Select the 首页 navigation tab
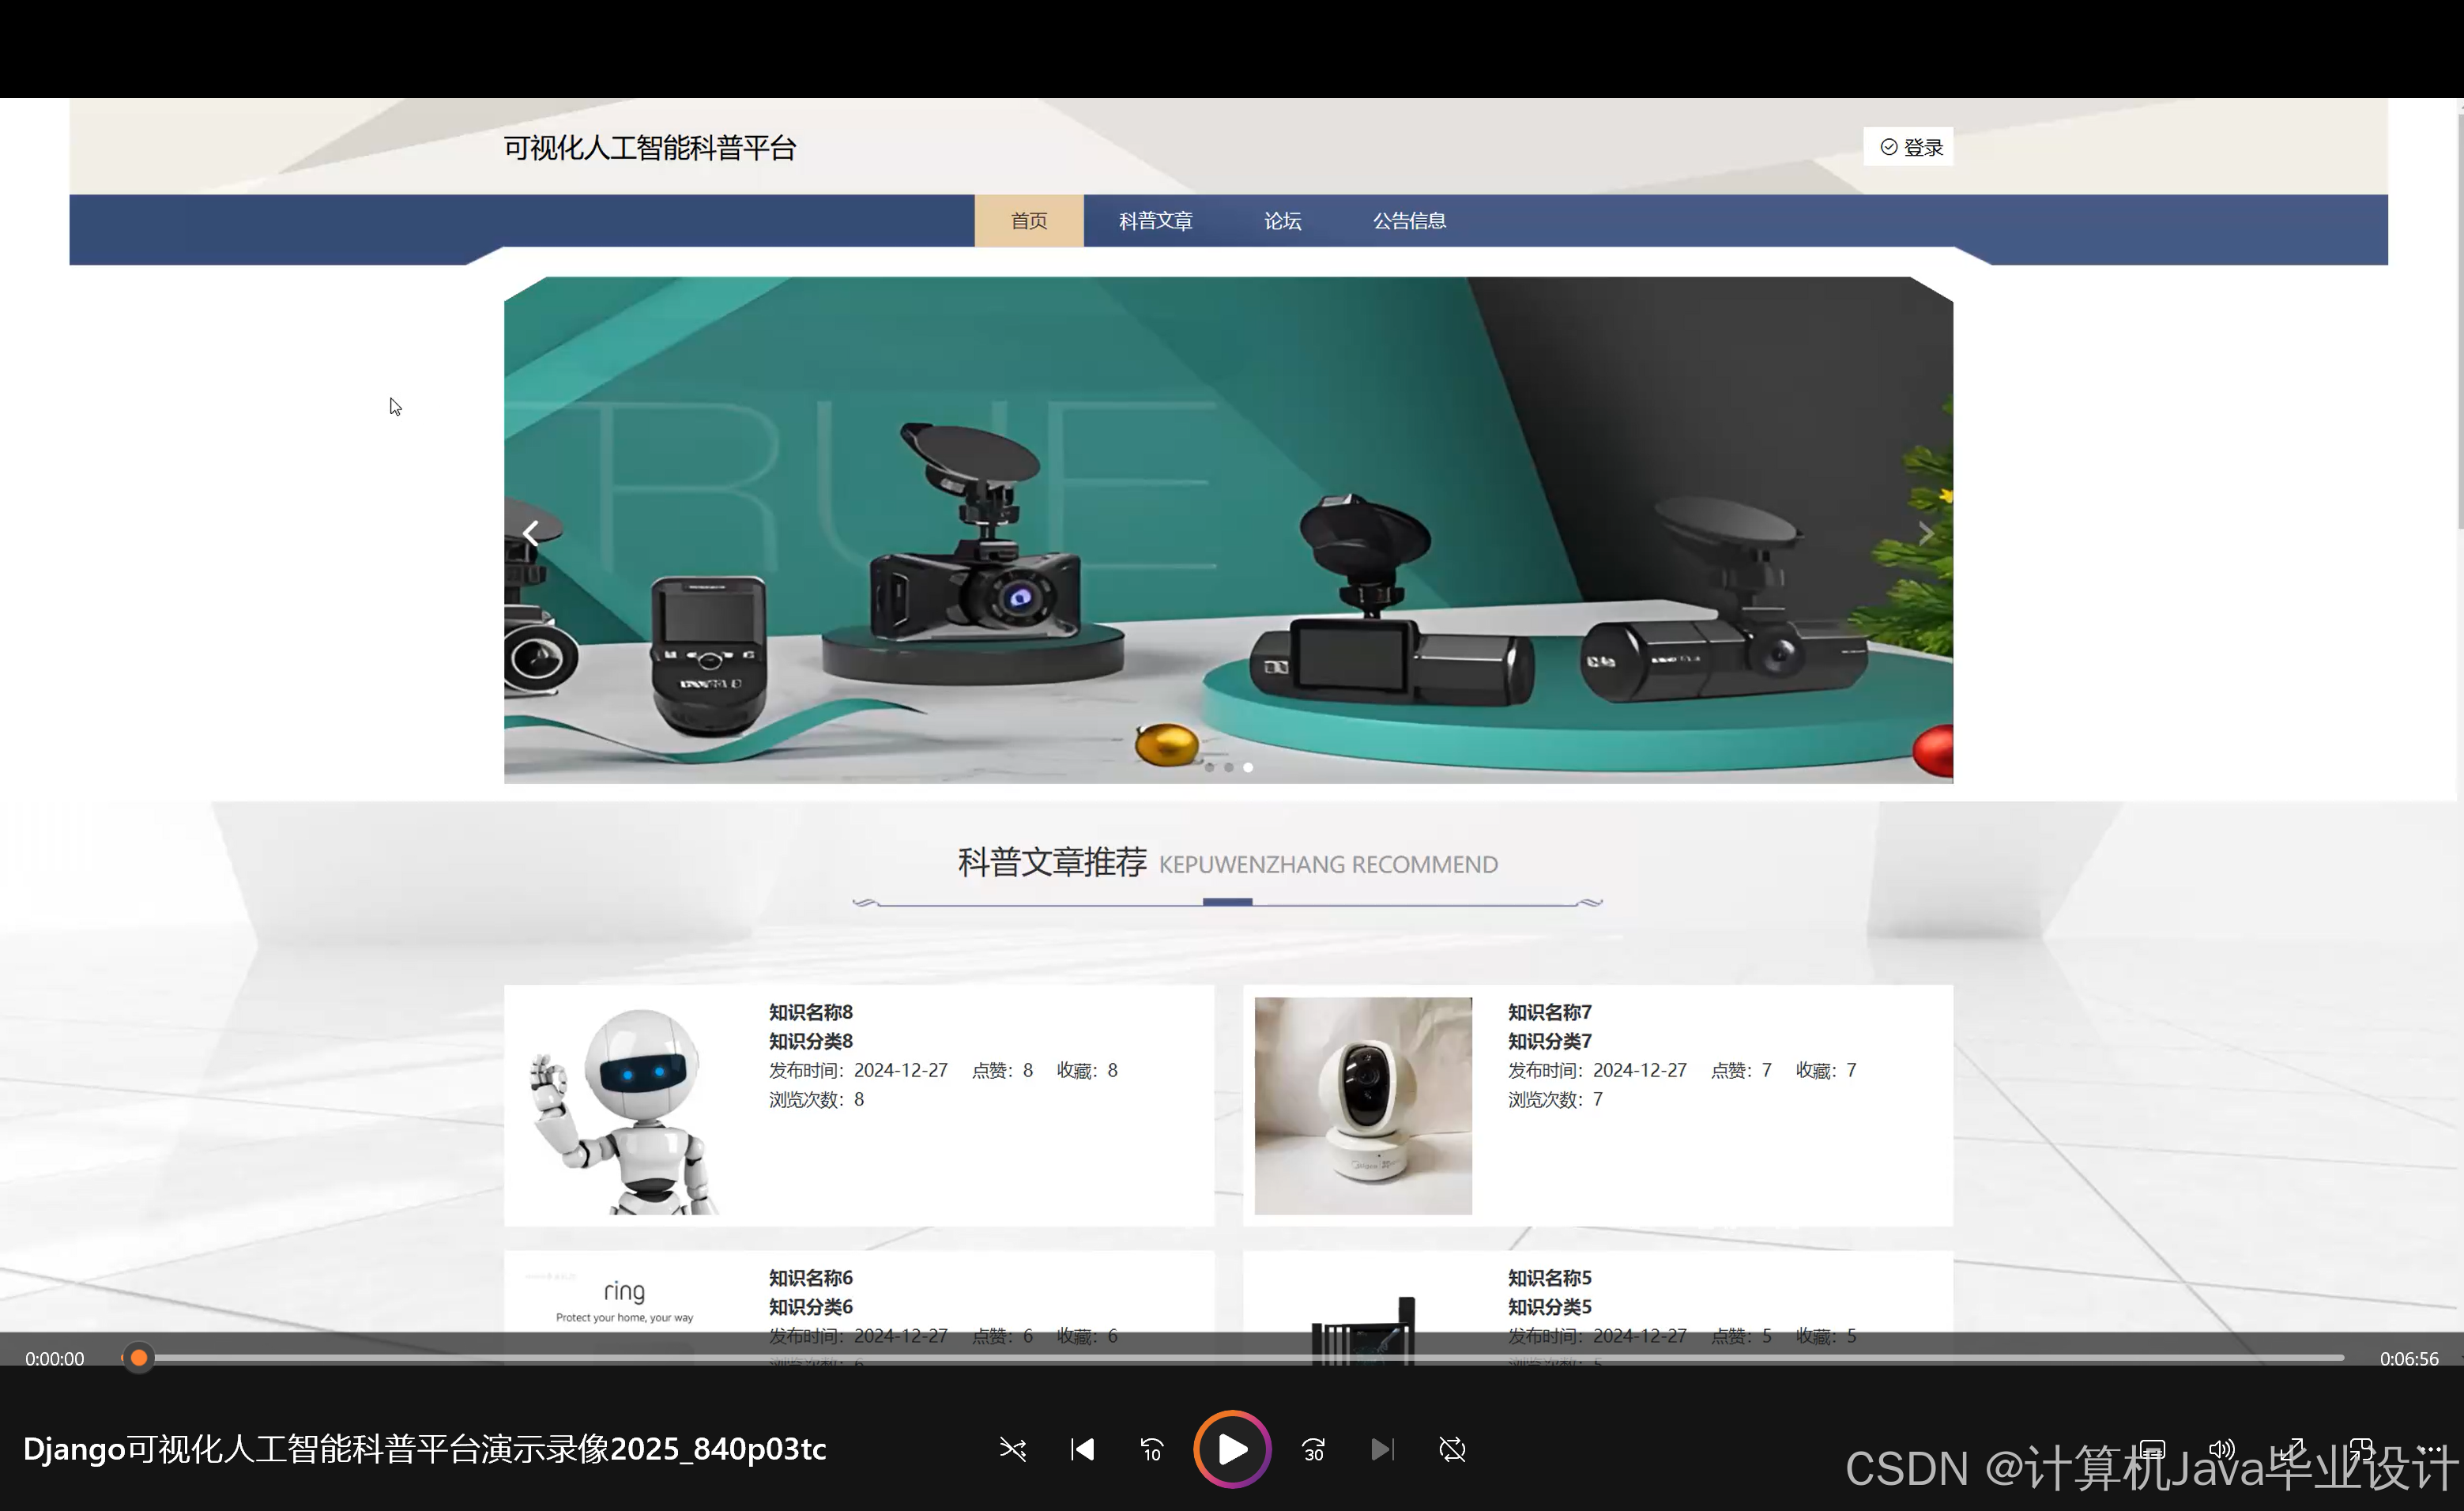 (x=1029, y=221)
